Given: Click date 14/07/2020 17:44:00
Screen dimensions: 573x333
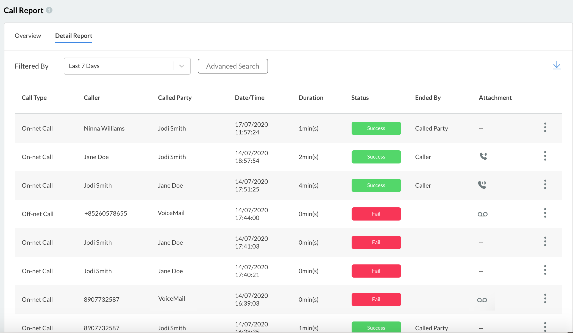Looking at the screenshot, I should [x=251, y=214].
